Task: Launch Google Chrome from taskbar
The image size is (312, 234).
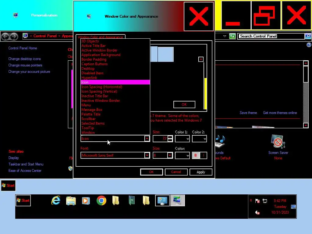Action: [101, 200]
